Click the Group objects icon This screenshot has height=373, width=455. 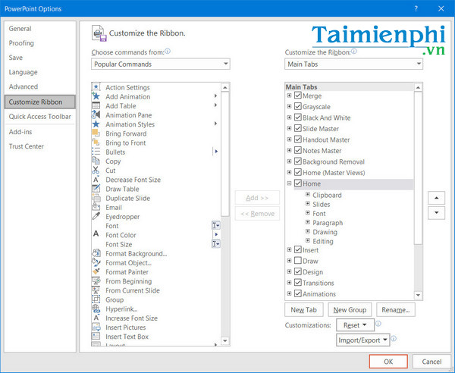pyautogui.click(x=96, y=299)
